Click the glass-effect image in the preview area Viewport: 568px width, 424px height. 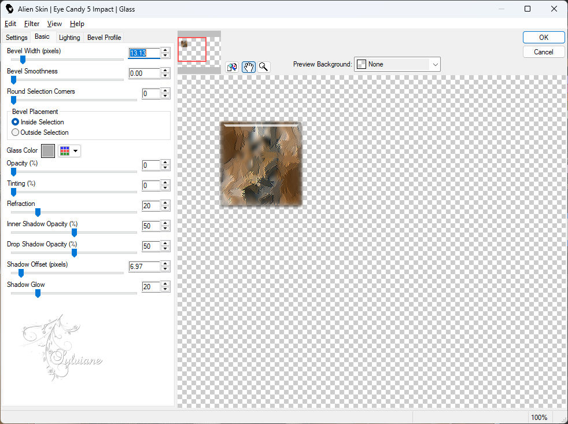click(x=261, y=164)
